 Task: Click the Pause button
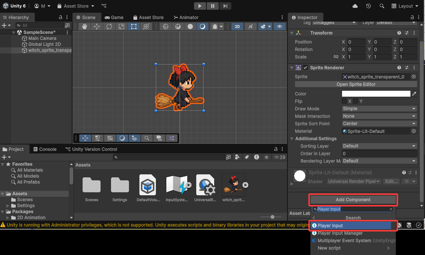212,6
